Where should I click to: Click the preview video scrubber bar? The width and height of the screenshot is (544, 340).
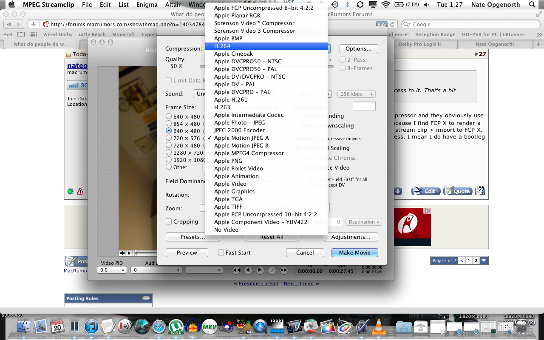point(147,253)
